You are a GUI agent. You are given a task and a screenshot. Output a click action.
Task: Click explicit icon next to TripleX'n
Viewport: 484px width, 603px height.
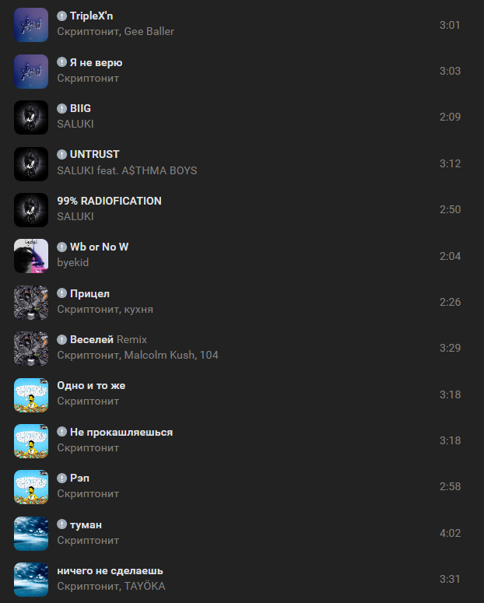62,16
